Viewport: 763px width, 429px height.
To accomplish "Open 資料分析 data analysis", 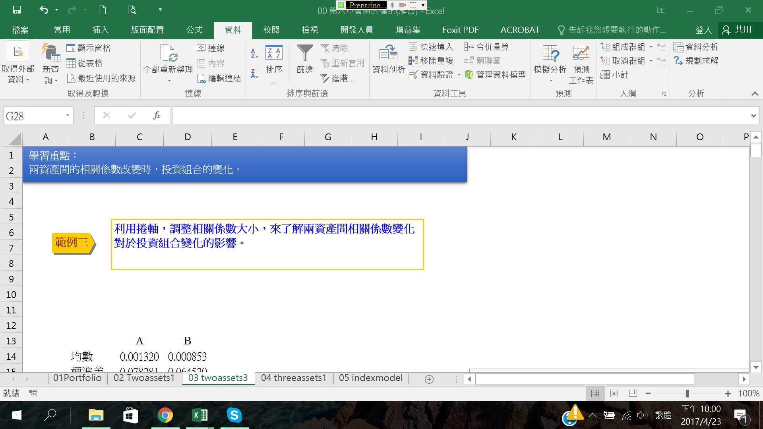I will click(x=696, y=47).
